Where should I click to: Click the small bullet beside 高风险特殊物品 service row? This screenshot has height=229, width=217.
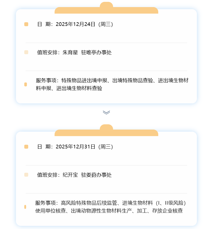coord(25,207)
